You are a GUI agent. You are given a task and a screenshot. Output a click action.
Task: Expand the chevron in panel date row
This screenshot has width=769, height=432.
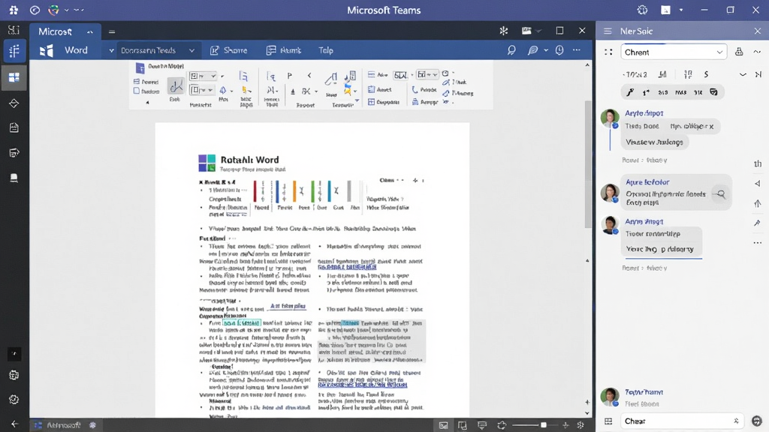pyautogui.click(x=743, y=75)
